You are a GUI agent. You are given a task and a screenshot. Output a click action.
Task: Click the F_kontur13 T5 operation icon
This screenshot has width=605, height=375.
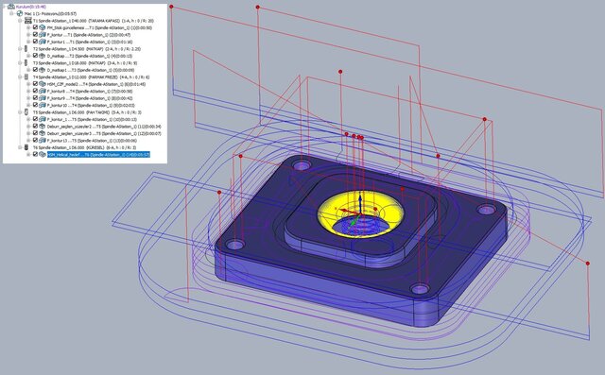point(42,141)
